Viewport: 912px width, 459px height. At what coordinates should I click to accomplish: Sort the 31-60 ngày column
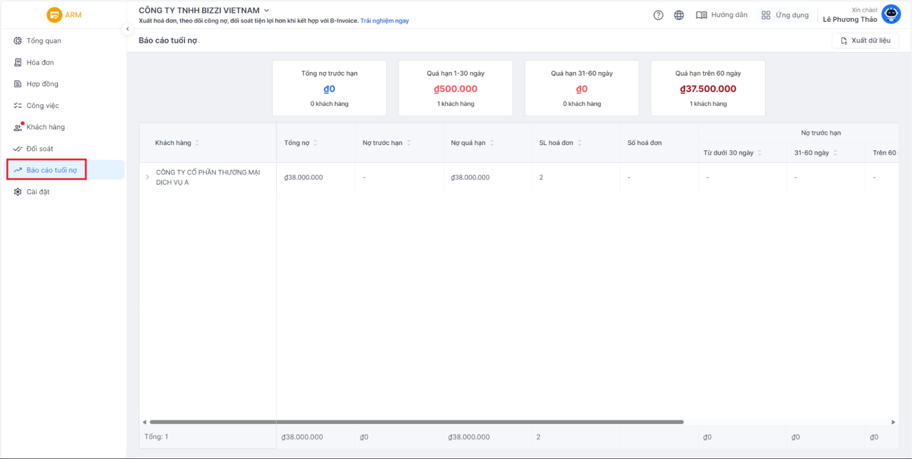coord(835,153)
